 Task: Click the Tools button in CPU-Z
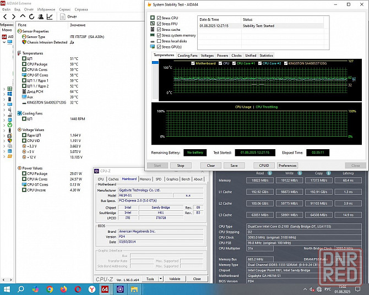tap(150, 279)
